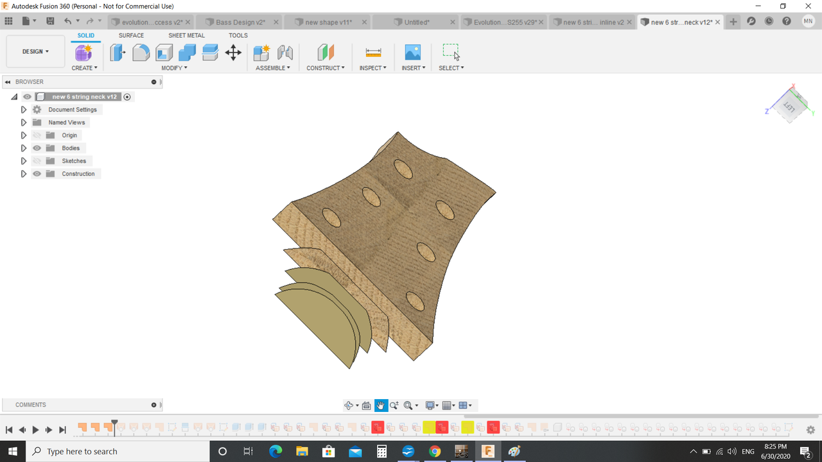Click the Save icon
Image resolution: width=822 pixels, height=462 pixels.
click(x=50, y=22)
